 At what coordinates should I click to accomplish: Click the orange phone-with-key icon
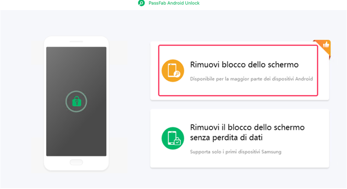172,71
